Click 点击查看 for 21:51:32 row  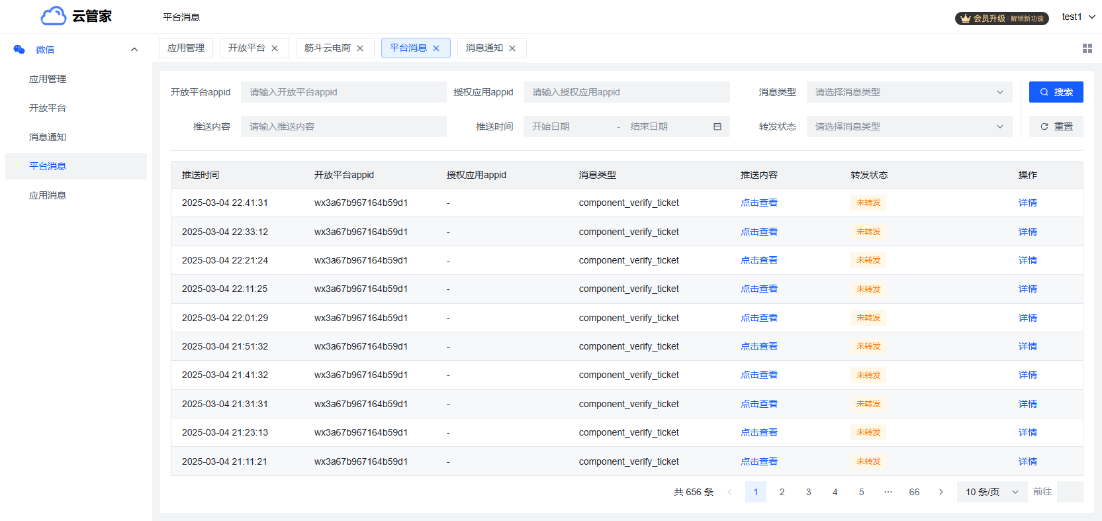click(x=759, y=346)
